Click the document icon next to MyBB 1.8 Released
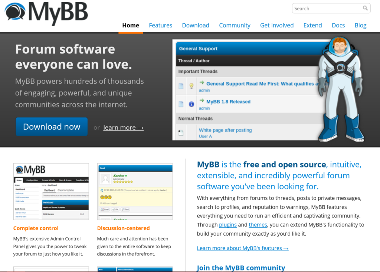 coord(181,104)
